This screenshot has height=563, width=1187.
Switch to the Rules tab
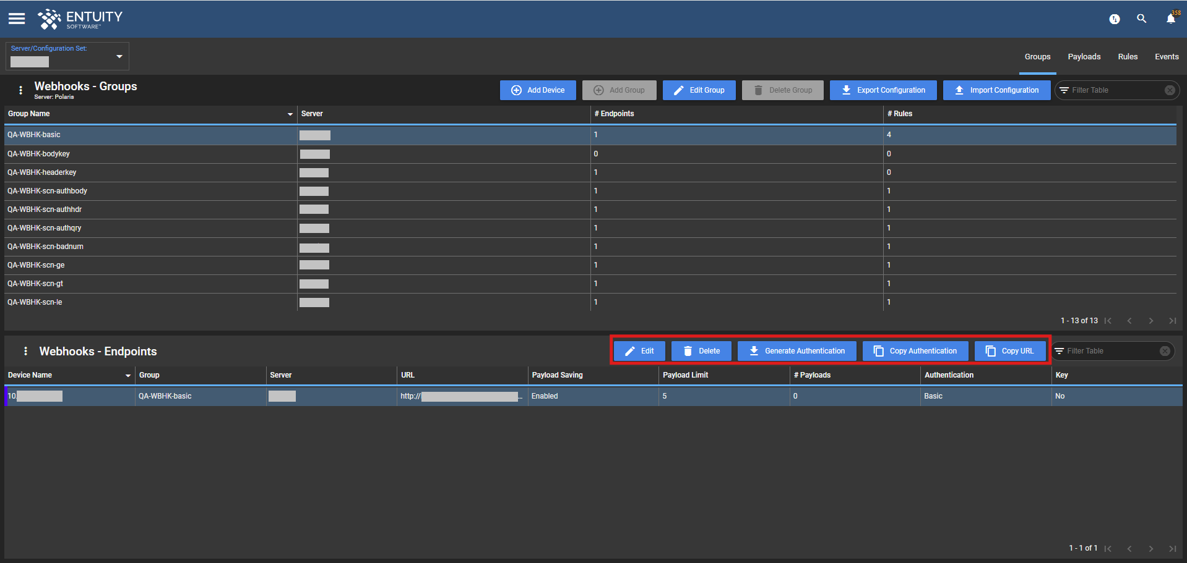pos(1128,57)
